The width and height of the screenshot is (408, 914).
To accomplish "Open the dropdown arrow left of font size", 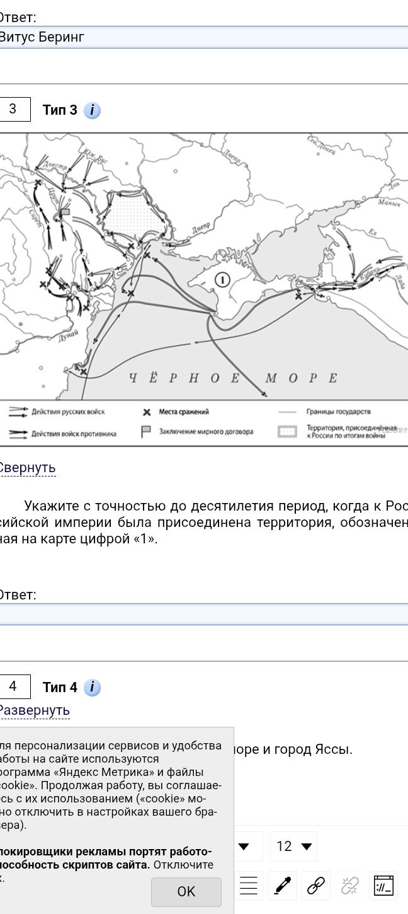I will coord(244,847).
